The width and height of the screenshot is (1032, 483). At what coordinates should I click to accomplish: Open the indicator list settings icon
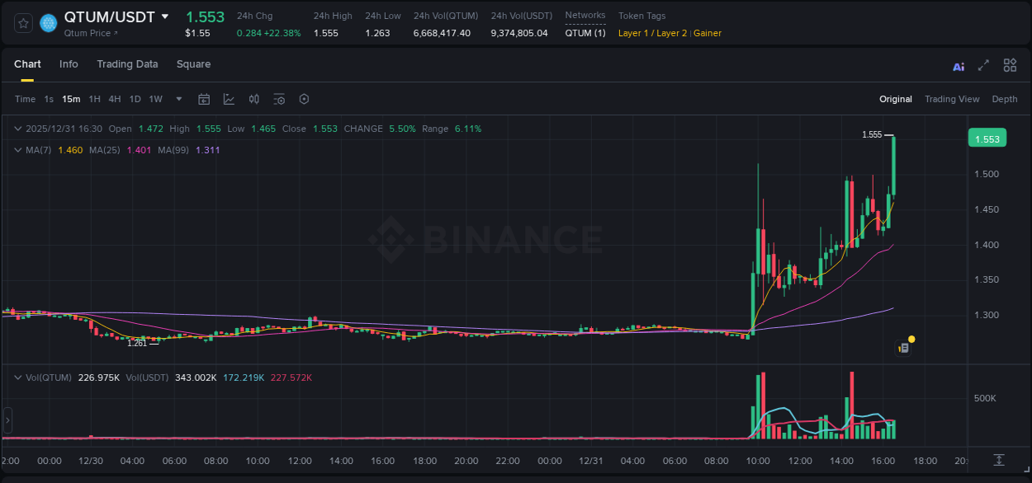[x=279, y=99]
